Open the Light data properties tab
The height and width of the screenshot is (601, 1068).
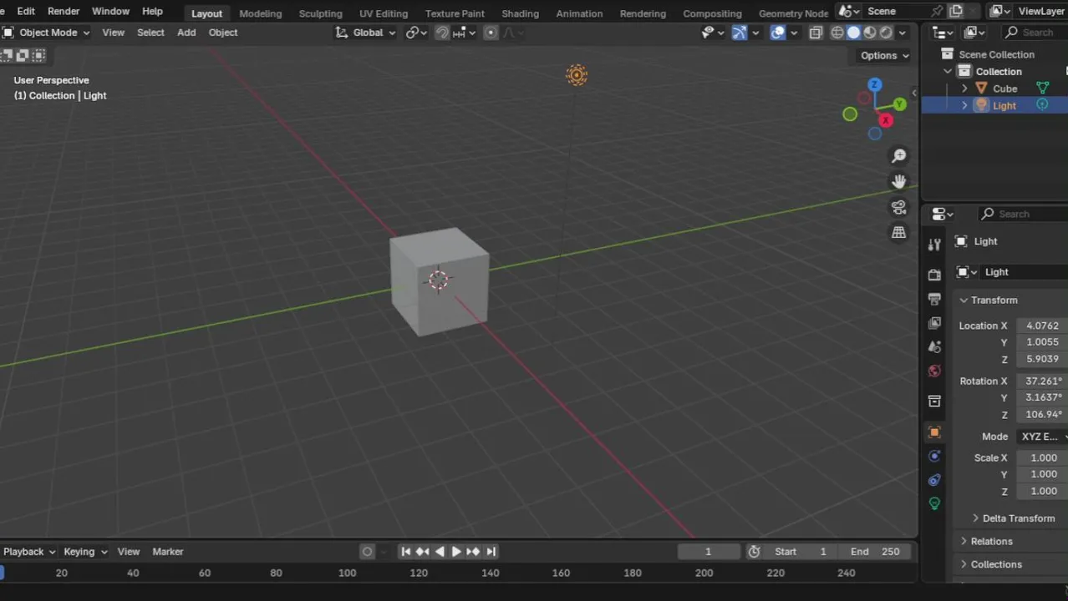point(934,503)
